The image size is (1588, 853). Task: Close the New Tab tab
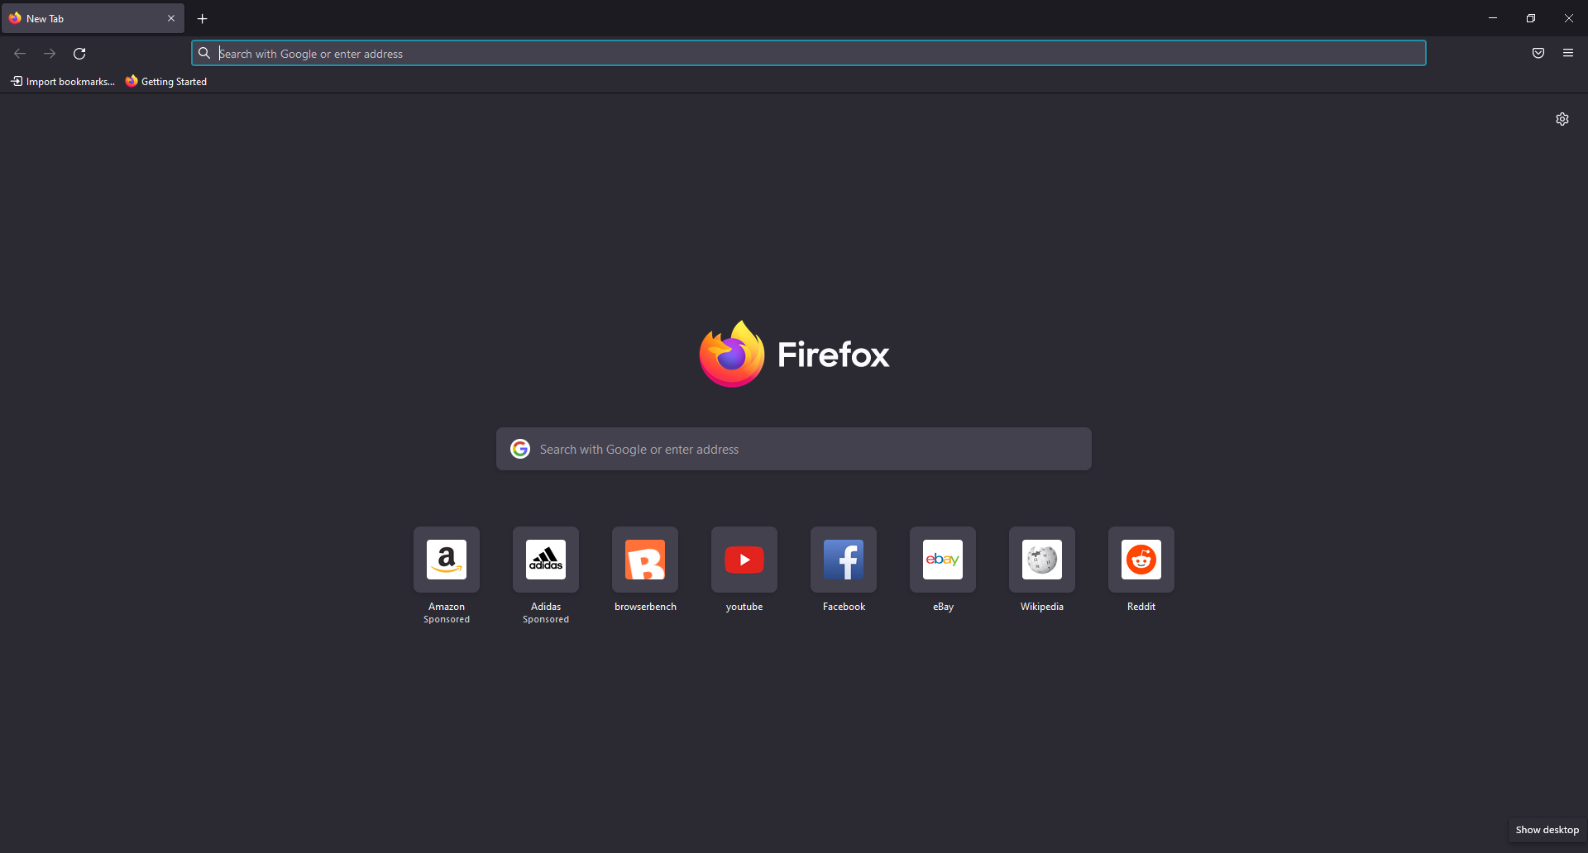(x=171, y=18)
